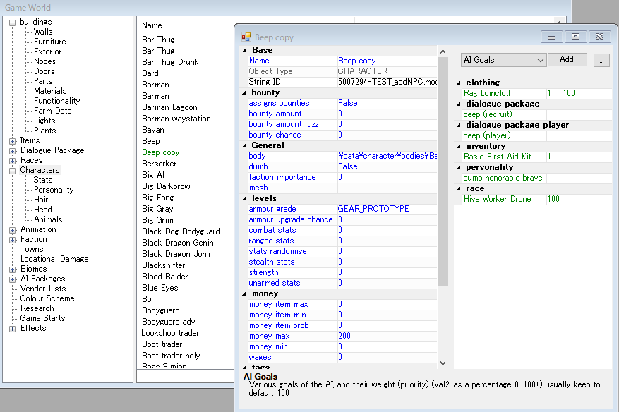619x412 pixels.
Task: Click the Name column header
Action: 152,25
